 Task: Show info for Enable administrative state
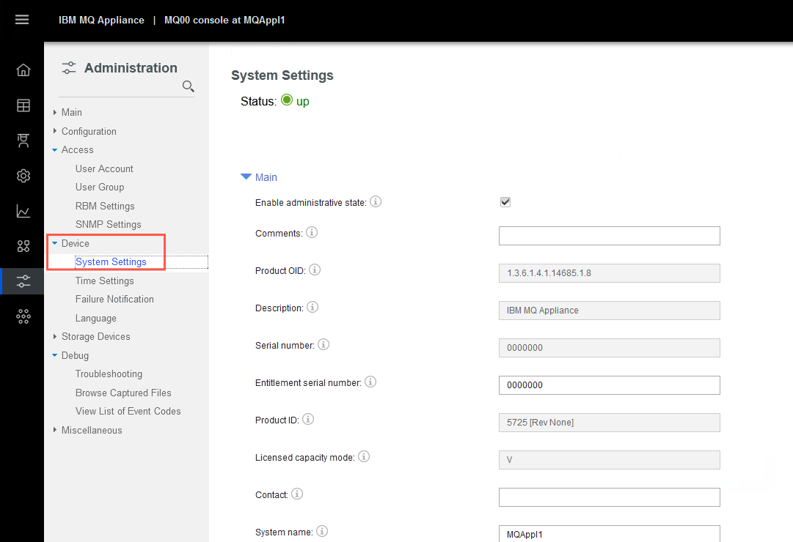(x=376, y=201)
